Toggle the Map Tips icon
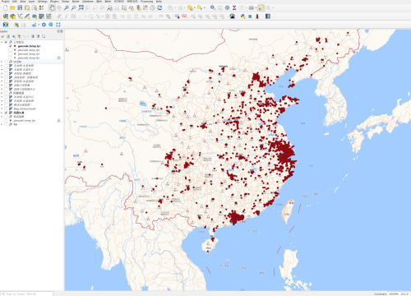The height and width of the screenshot is (296, 411). [261, 8]
